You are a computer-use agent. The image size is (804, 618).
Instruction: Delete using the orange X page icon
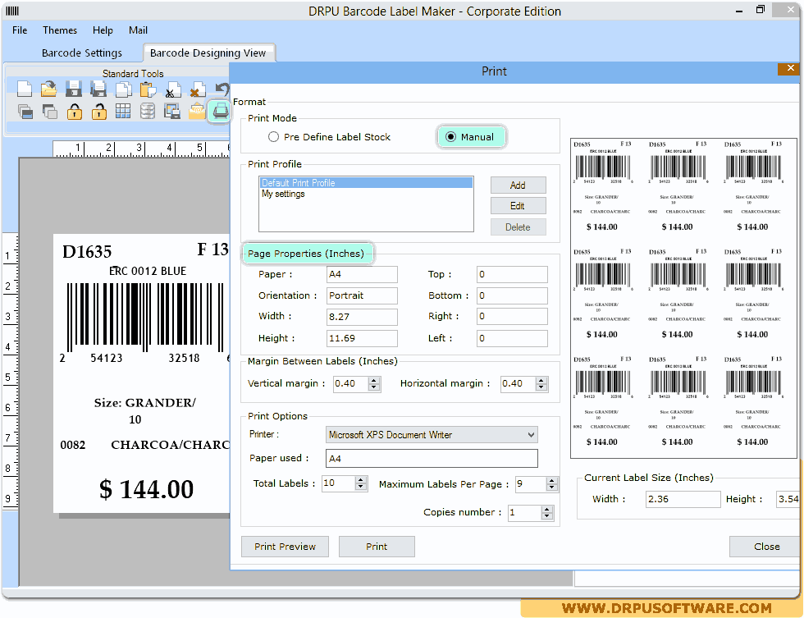197,89
